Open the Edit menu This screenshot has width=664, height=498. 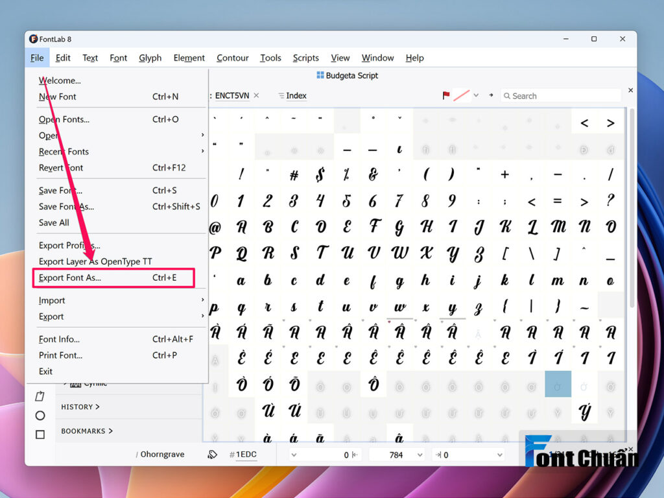63,58
